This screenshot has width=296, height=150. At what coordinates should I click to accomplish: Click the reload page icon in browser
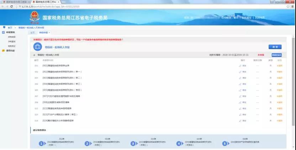pos(12,6)
